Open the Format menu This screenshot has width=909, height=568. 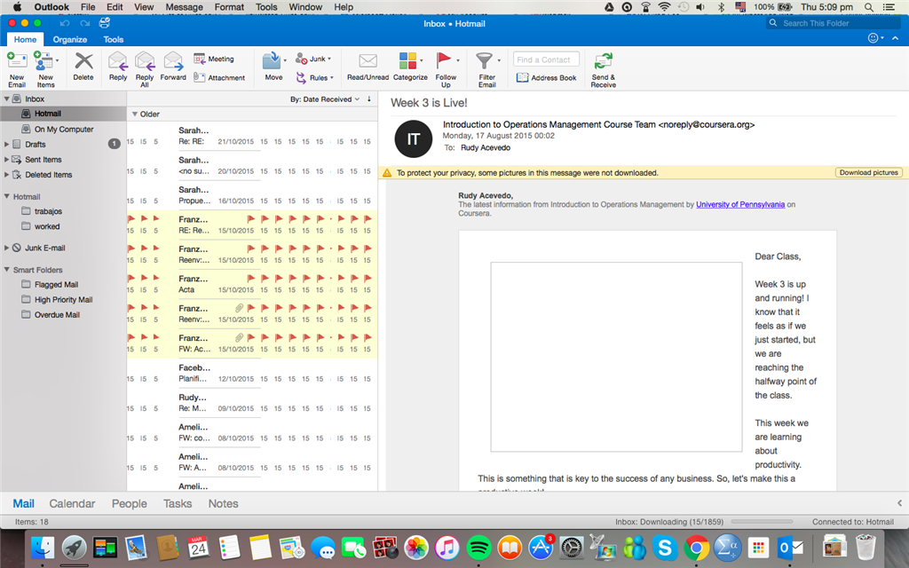click(x=229, y=7)
